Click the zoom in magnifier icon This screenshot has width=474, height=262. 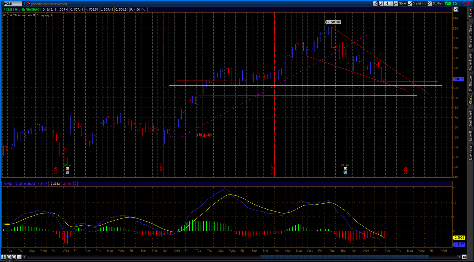pyautogui.click(x=9, y=257)
